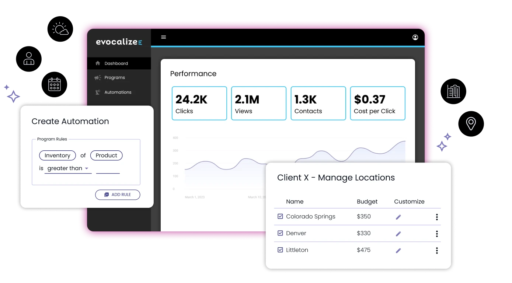The image size is (512, 283).
Task: Click the Programs megaphone icon
Action: point(97,77)
